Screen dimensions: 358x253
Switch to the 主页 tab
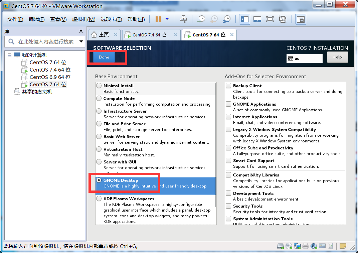(105, 35)
